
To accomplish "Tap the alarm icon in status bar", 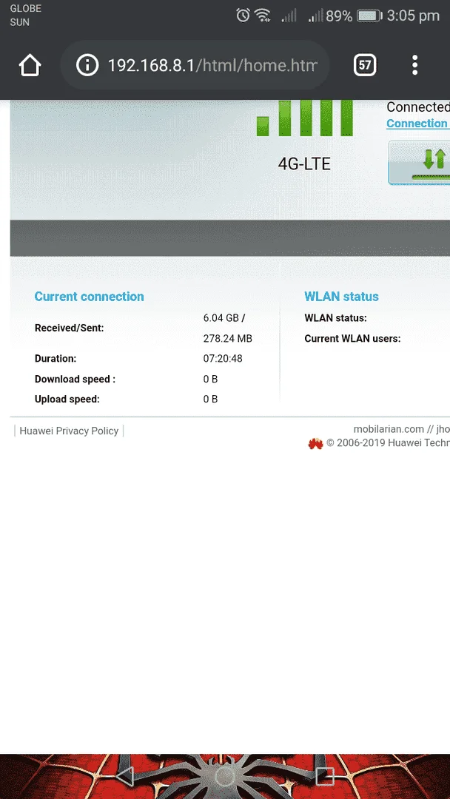I will click(243, 16).
